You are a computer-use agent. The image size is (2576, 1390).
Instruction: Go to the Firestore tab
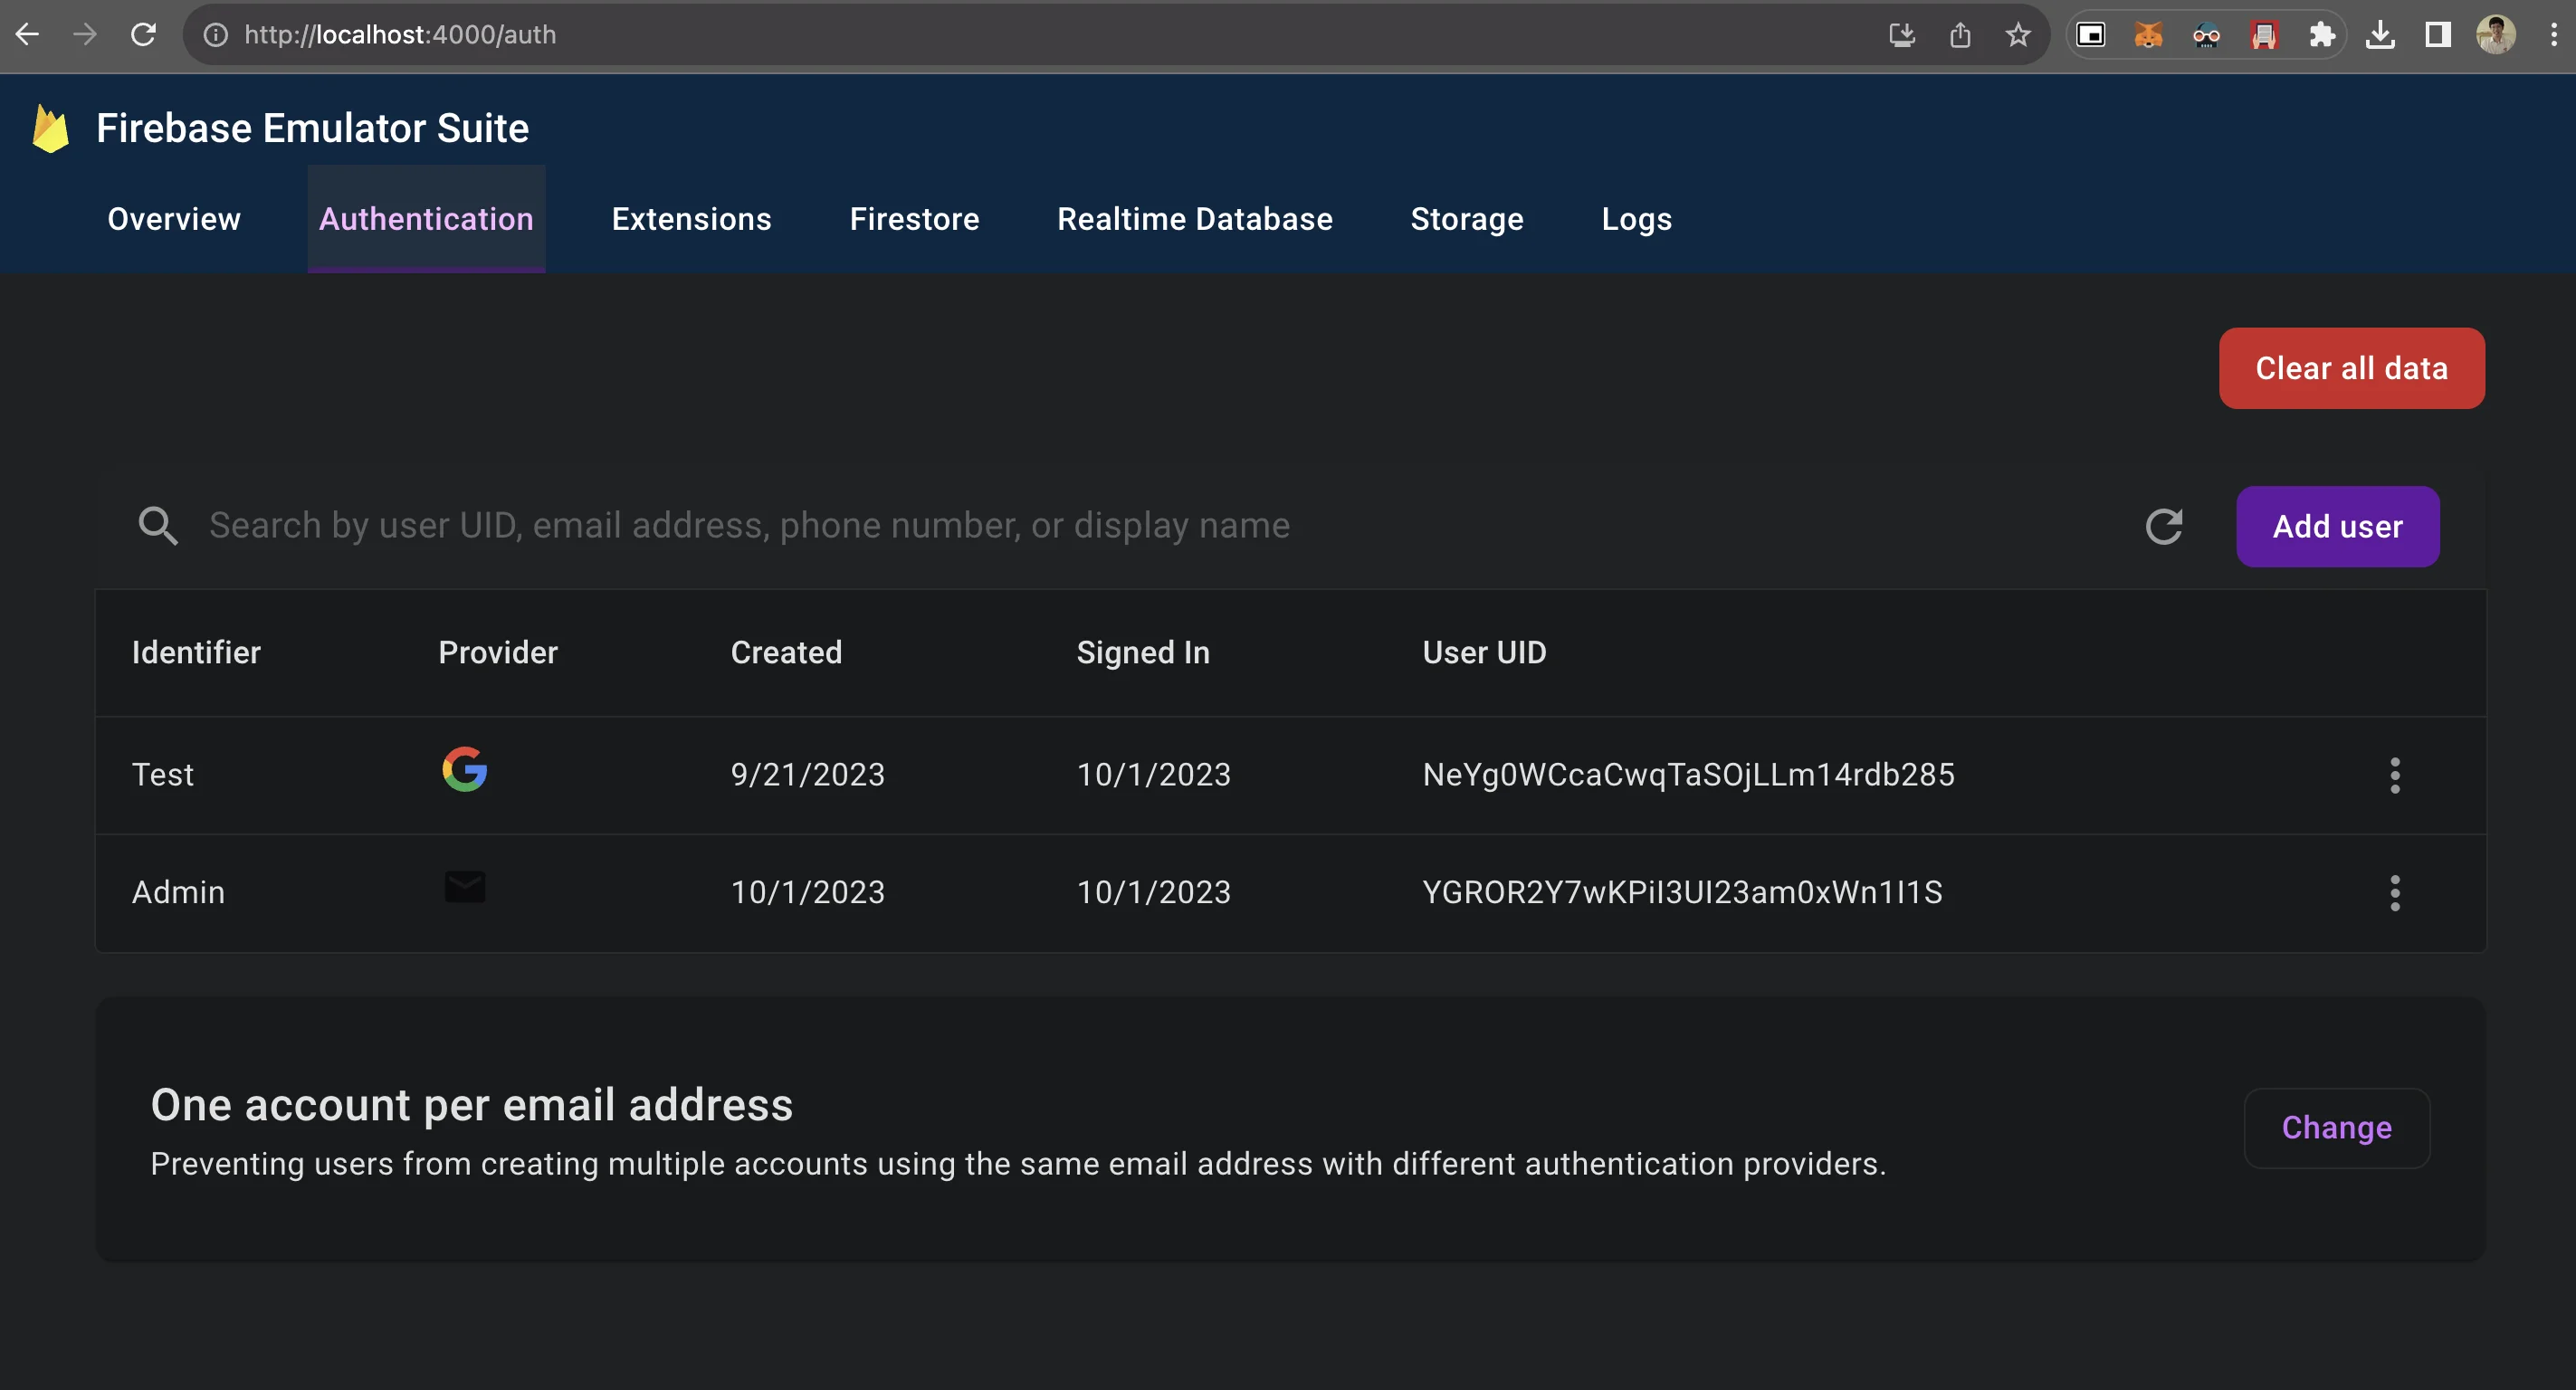pos(915,219)
